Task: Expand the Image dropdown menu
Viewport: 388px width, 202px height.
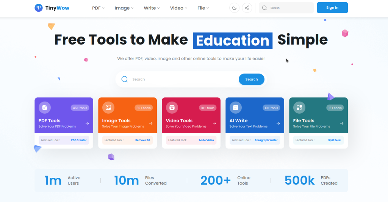Action: [x=124, y=8]
